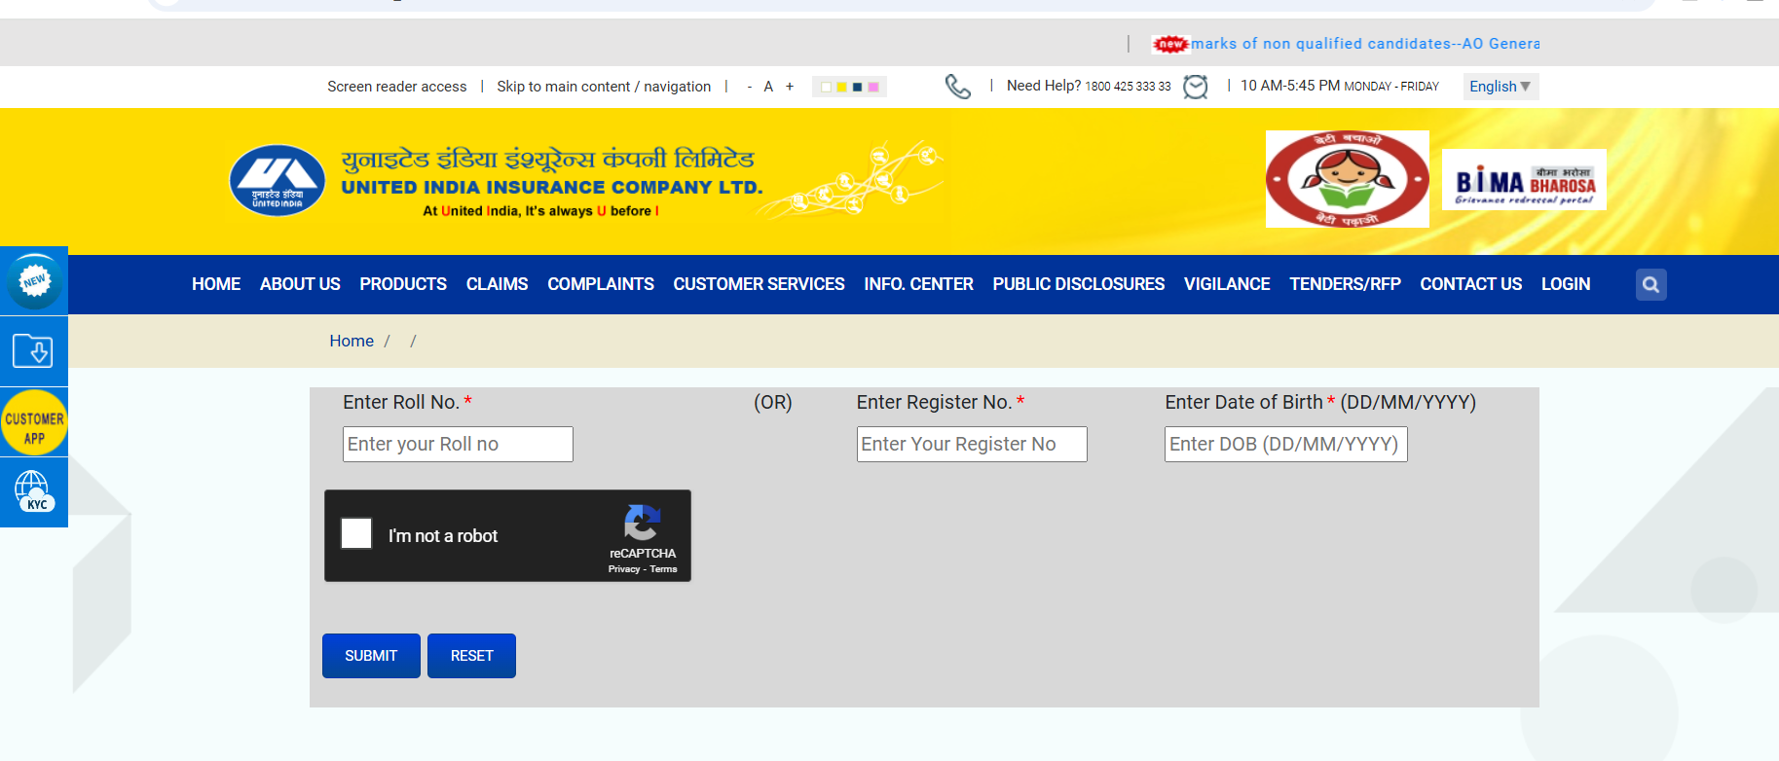Open the VIGILANCE menu
Screen dimensions: 1779x761
click(x=1227, y=284)
